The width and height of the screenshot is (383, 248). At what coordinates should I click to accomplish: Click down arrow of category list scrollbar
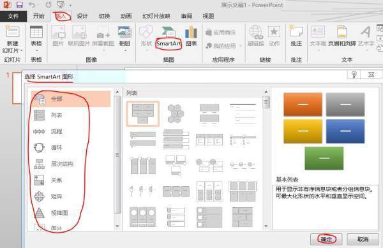pos(117,226)
